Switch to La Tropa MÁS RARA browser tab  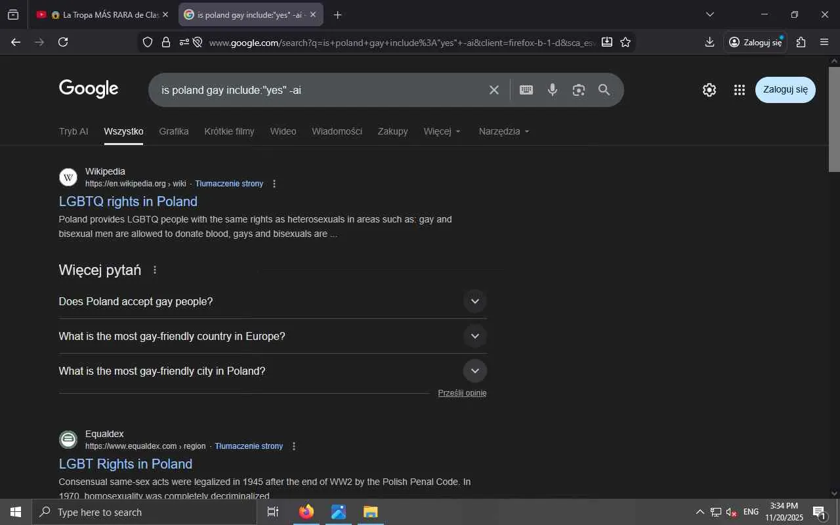102,14
